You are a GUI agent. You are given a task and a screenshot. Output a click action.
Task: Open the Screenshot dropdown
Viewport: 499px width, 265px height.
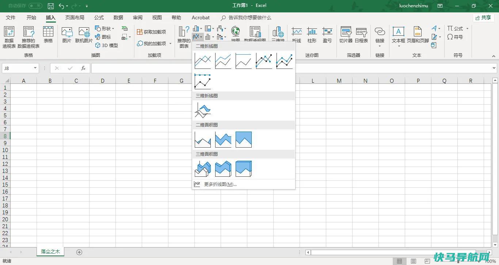tap(126, 37)
